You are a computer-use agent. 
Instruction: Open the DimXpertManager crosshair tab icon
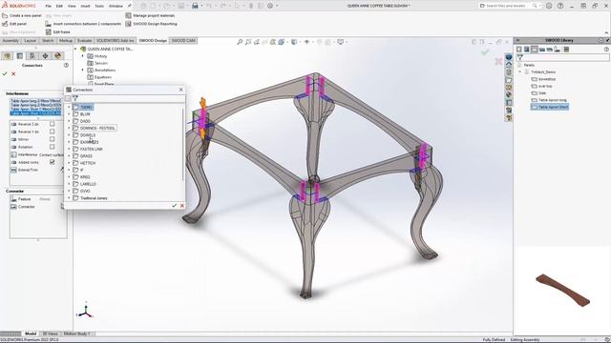tap(45, 56)
